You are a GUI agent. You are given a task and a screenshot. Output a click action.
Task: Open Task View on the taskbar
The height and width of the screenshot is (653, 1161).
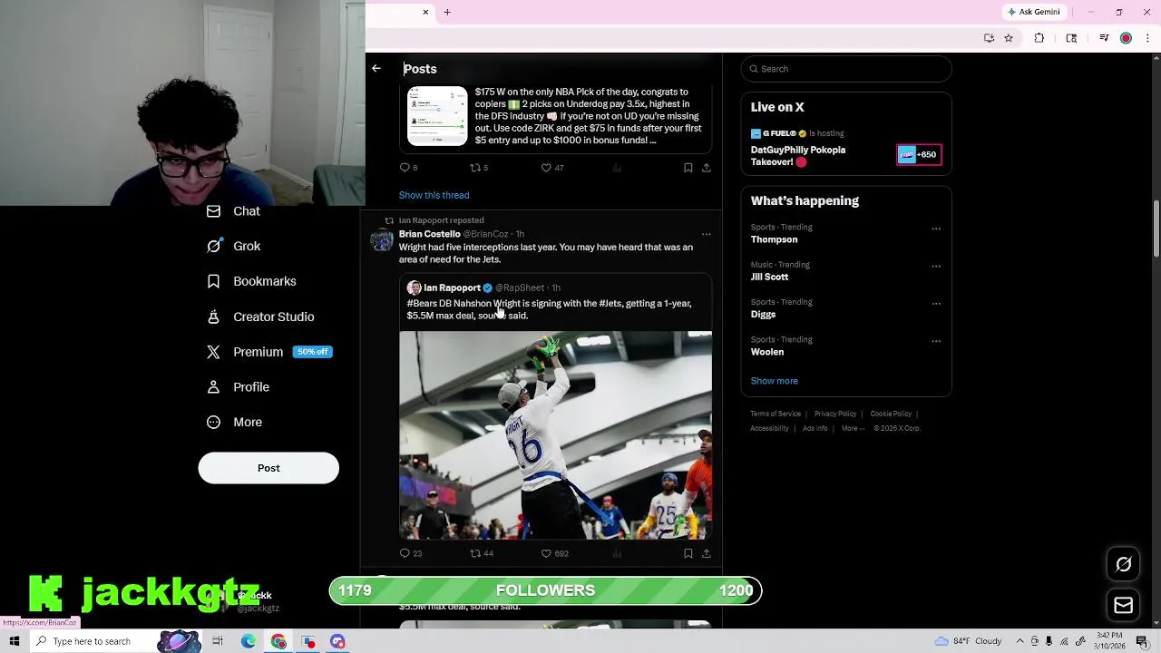point(218,641)
